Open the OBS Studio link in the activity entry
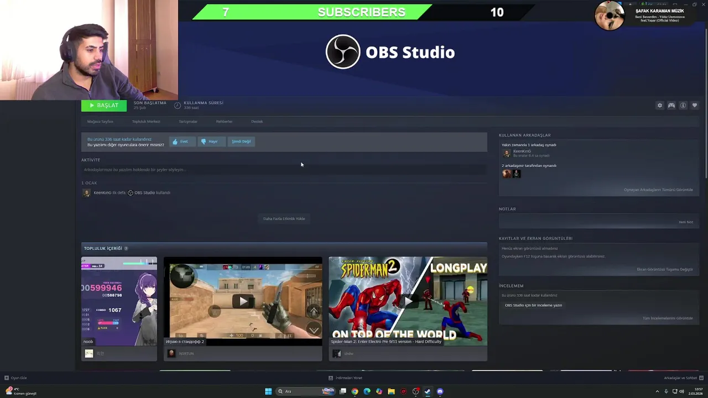Screen dimensions: 708x398 tap(145, 193)
